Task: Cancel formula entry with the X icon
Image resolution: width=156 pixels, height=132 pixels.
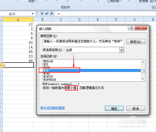Action: 42,13
